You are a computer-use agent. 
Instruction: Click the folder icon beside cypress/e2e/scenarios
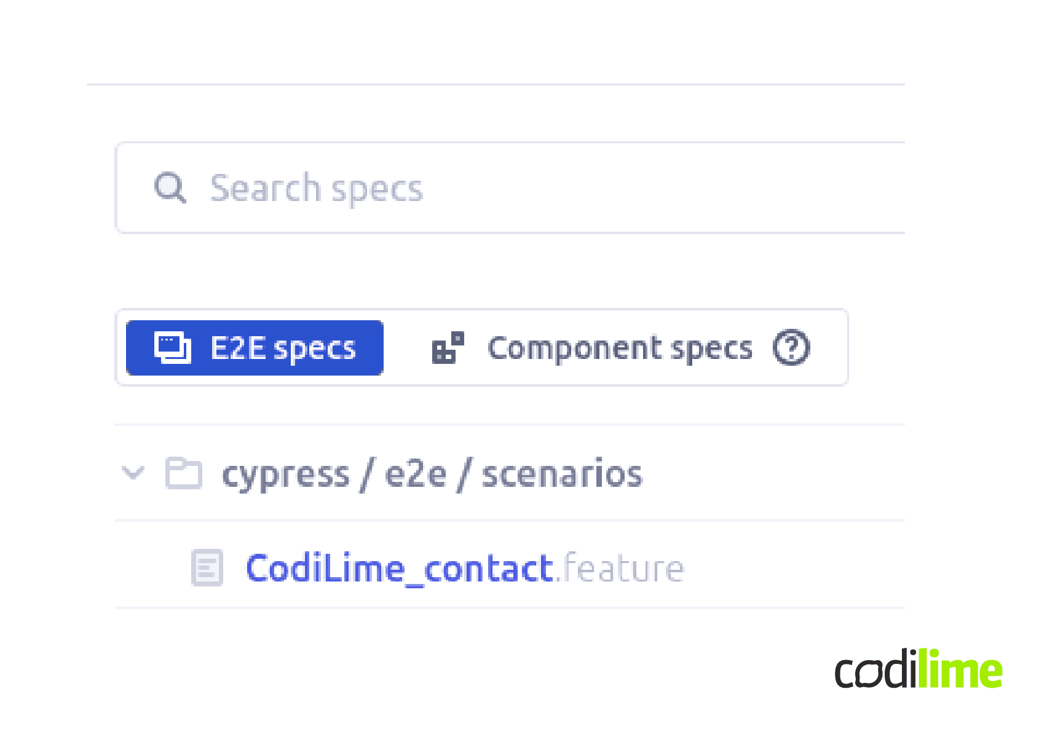click(183, 473)
